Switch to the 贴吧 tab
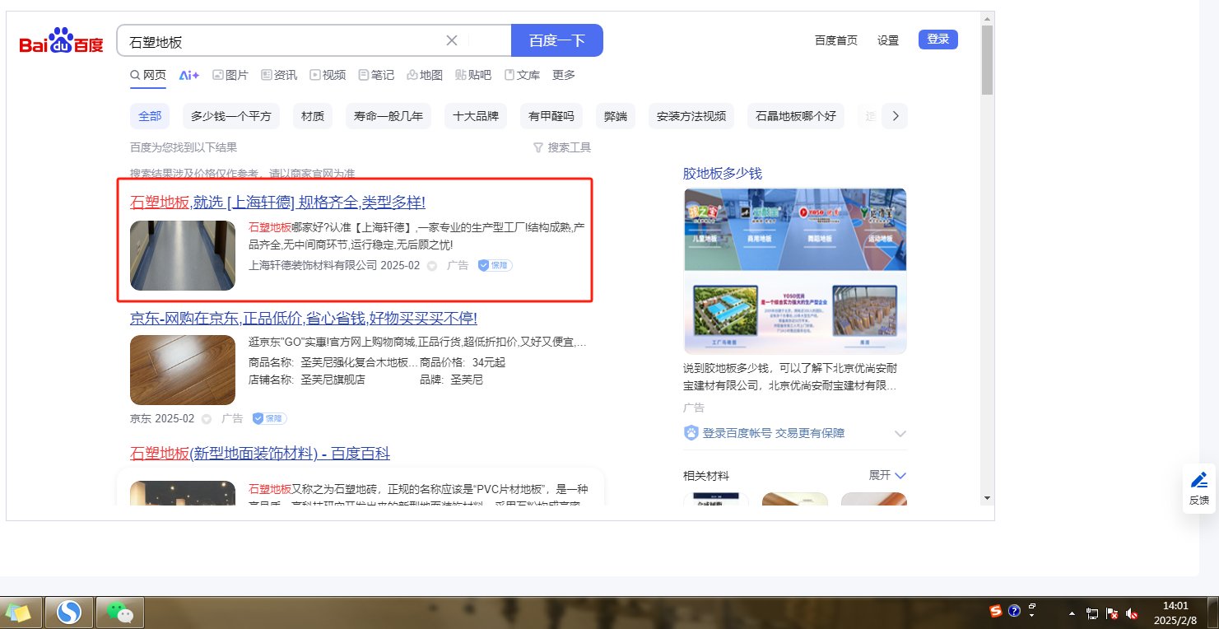 pyautogui.click(x=473, y=75)
